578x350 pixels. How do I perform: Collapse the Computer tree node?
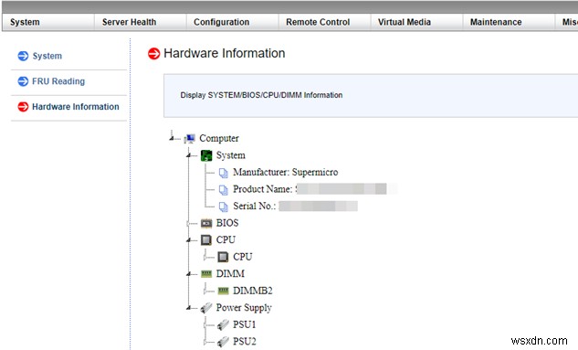[x=172, y=138]
